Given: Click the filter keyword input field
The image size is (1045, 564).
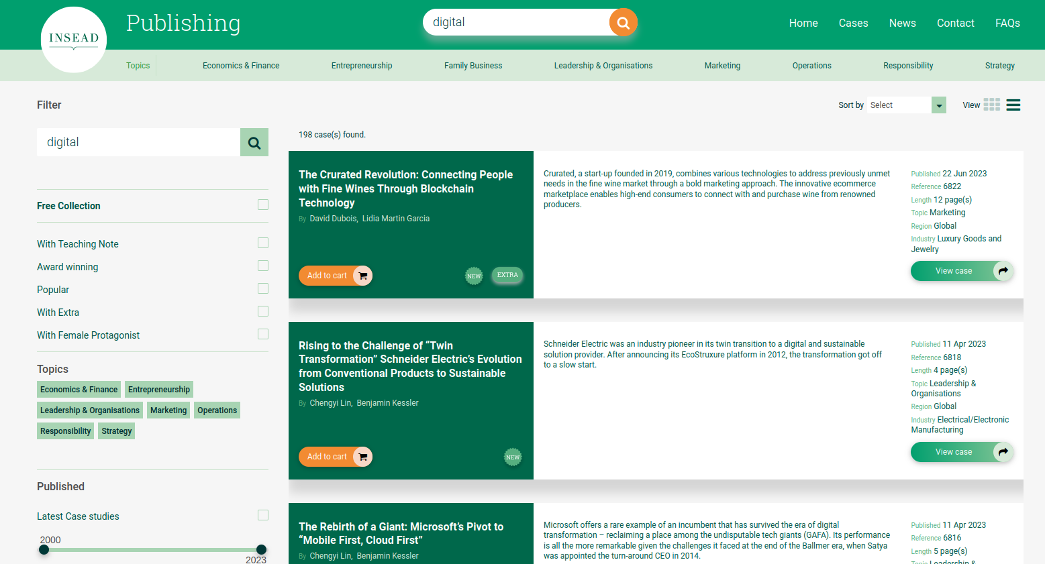Looking at the screenshot, I should (138, 142).
